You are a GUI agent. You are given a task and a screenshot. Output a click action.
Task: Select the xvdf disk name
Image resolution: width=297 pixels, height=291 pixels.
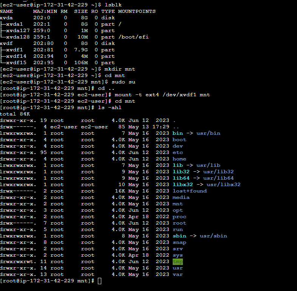click(x=6, y=43)
